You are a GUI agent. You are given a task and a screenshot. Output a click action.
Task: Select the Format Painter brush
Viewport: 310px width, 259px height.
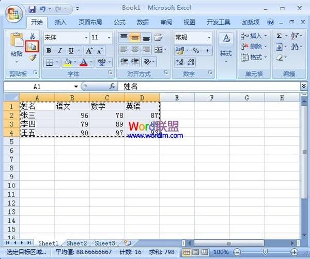(x=33, y=57)
